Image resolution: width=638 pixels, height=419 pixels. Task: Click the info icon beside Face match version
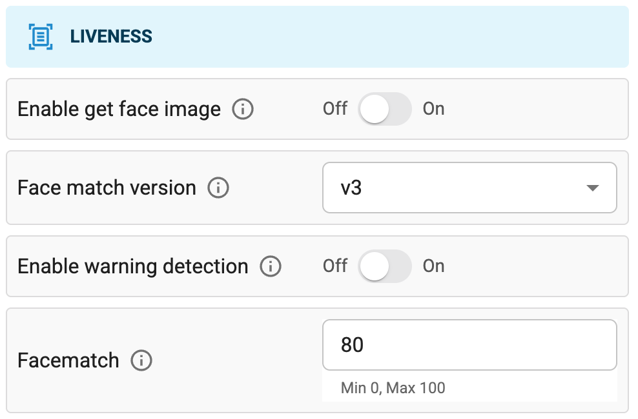click(218, 188)
